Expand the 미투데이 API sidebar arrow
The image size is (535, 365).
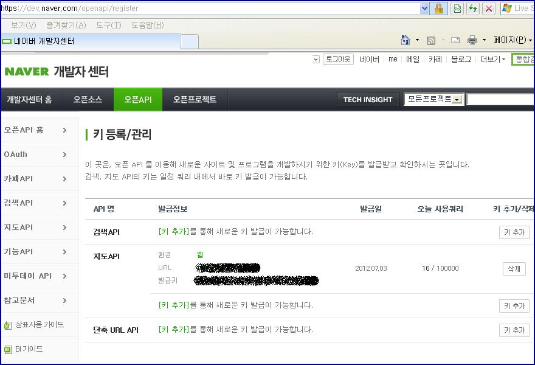(x=64, y=276)
